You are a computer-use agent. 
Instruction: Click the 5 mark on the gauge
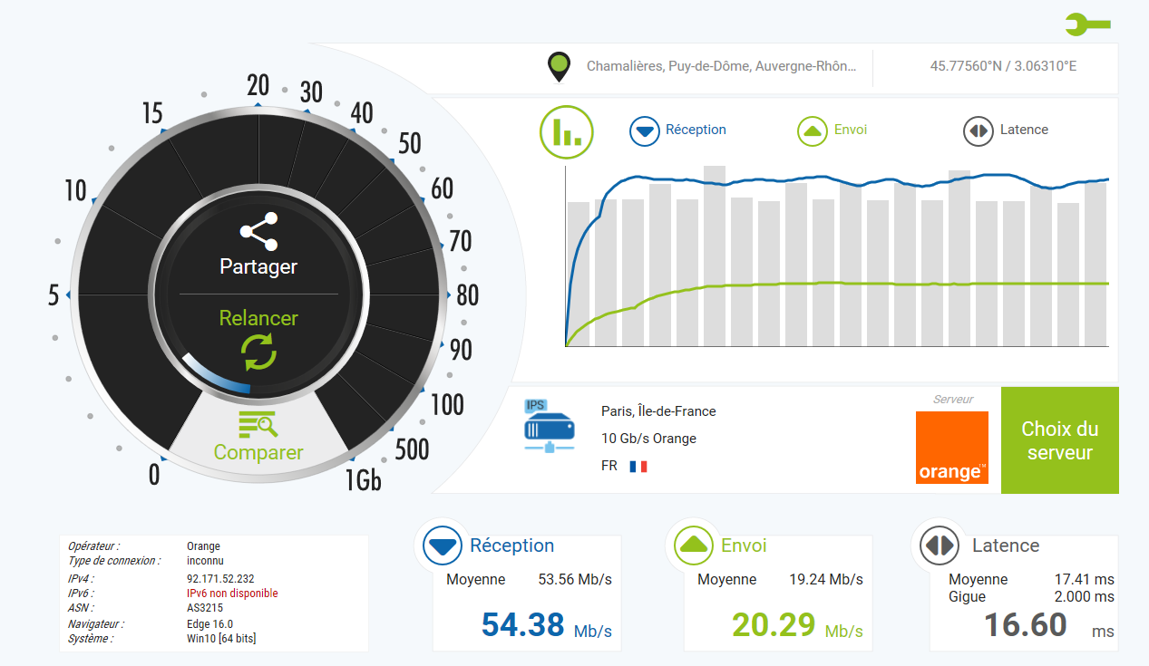click(x=54, y=295)
